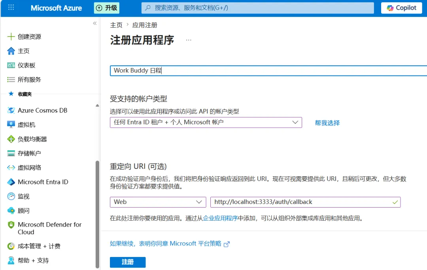Click the external link icon after 平台策略
This screenshot has width=427, height=270.
227,244
